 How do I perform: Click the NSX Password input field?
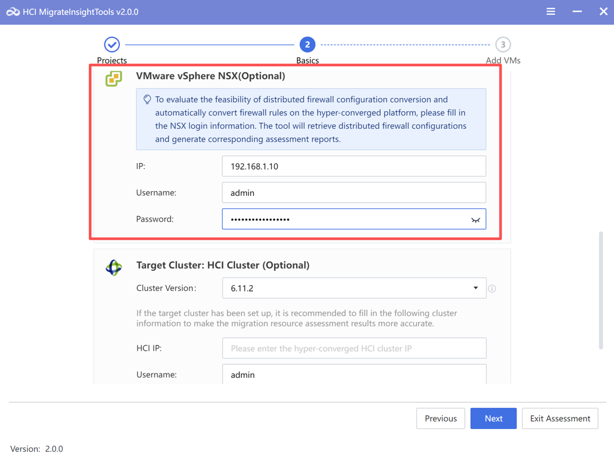tap(354, 219)
